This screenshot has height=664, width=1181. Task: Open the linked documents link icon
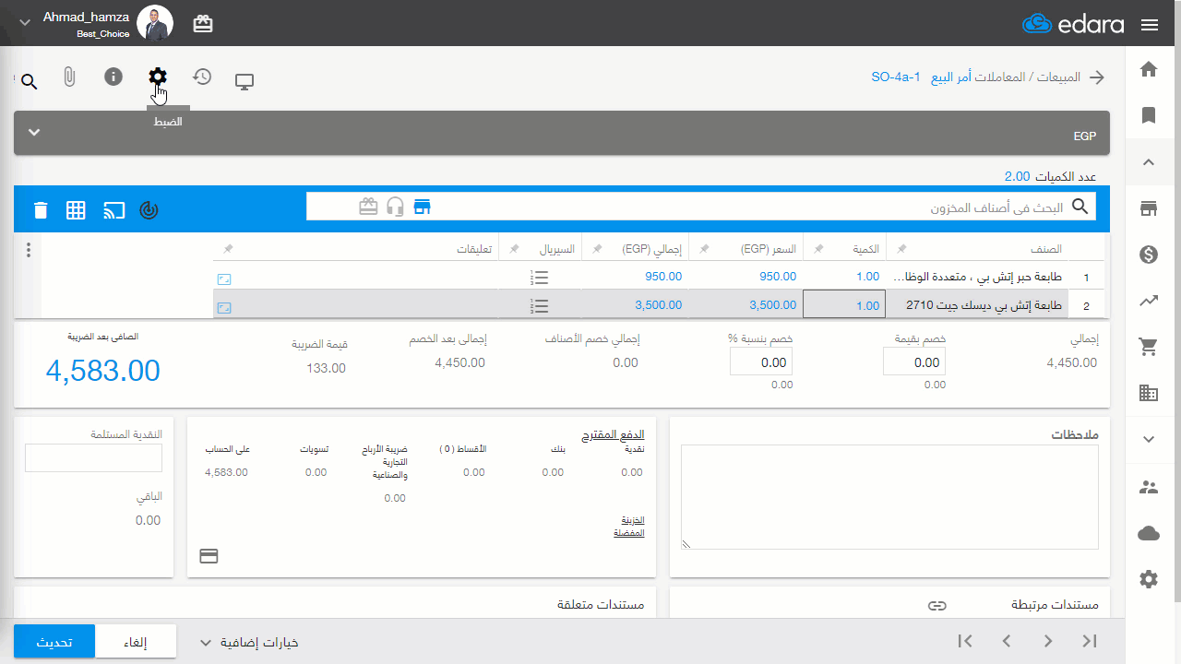[937, 606]
